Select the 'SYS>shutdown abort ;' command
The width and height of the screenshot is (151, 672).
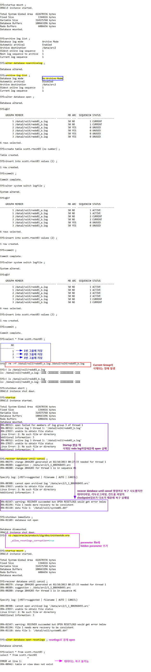pos(14,388)
